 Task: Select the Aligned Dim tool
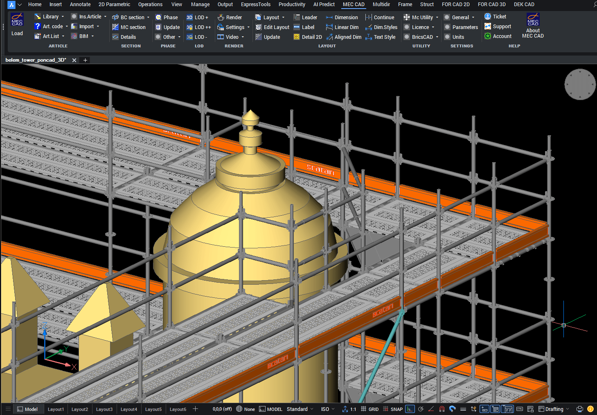[344, 37]
